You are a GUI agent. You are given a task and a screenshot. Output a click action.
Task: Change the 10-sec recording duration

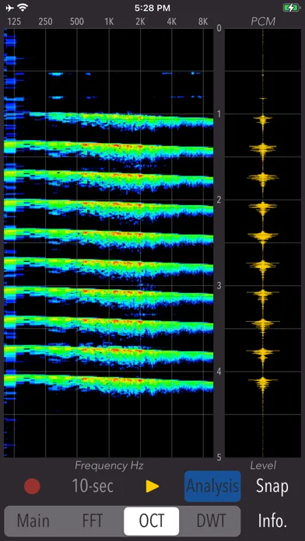click(x=93, y=486)
